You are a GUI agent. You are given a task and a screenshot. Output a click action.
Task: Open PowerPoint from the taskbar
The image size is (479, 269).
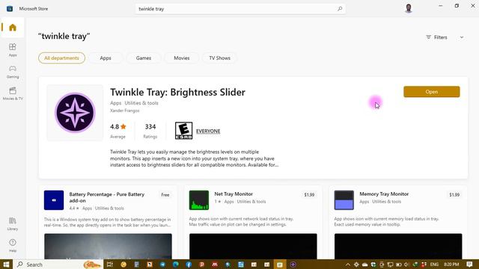202,265
